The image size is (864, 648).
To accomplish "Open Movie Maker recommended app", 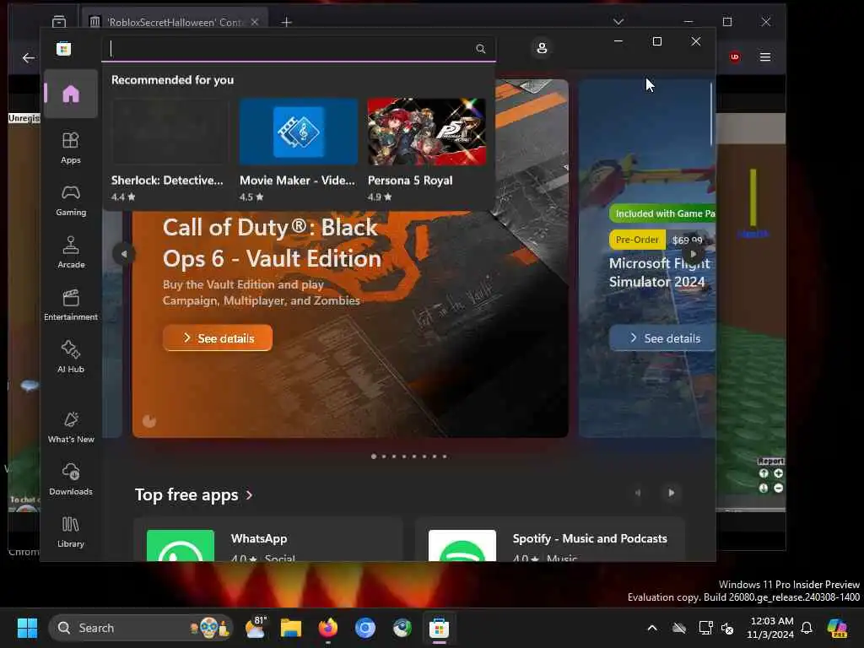I will [299, 150].
